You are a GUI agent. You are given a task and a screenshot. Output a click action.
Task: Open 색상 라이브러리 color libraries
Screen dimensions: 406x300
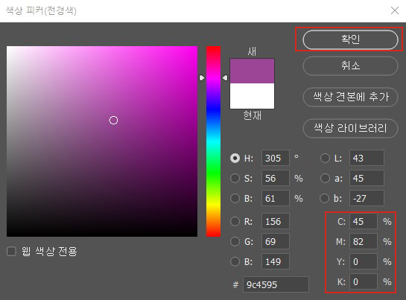[350, 128]
